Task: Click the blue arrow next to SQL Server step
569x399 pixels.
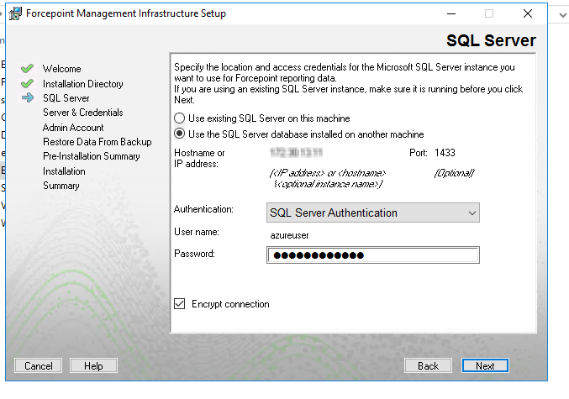Action: pos(28,97)
